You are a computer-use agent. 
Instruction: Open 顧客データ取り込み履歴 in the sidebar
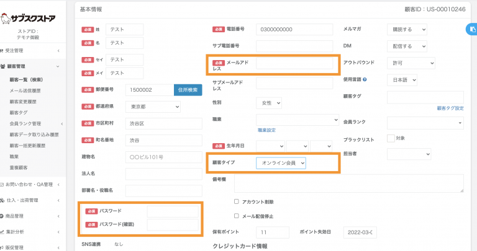coord(34,134)
